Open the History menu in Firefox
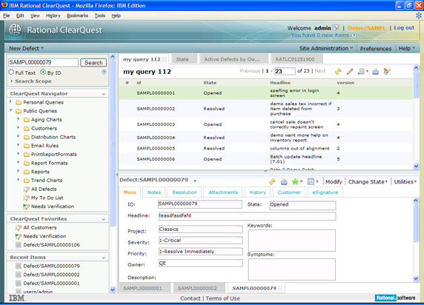 pyautogui.click(x=53, y=16)
